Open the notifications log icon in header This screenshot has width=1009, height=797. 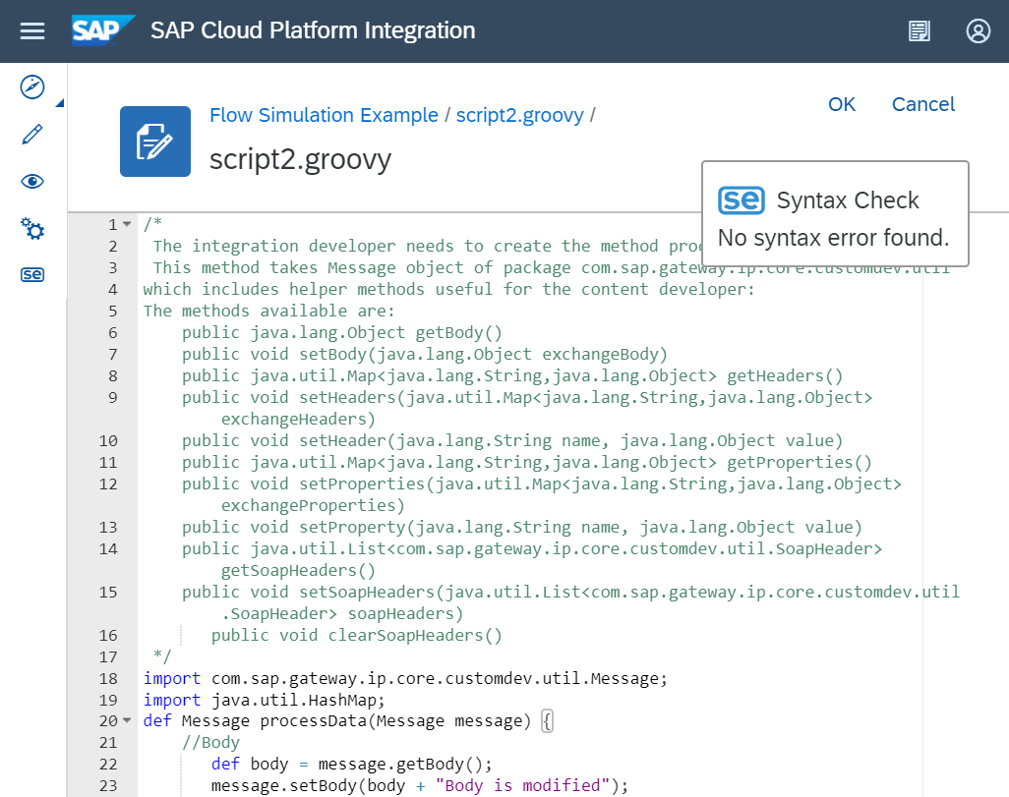[x=919, y=31]
